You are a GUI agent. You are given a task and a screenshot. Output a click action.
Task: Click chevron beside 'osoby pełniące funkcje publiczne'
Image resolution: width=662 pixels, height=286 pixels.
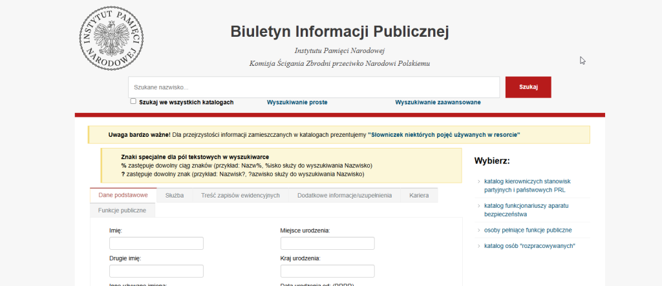coord(479,230)
